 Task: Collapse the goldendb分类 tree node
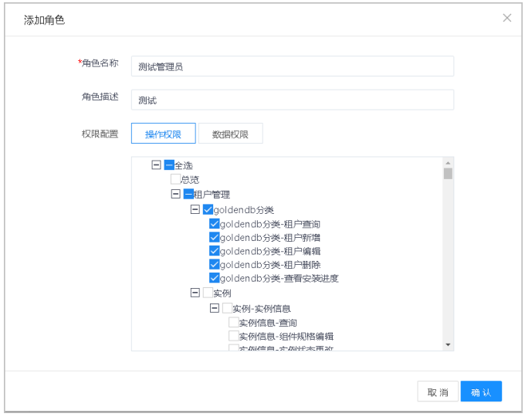point(195,209)
